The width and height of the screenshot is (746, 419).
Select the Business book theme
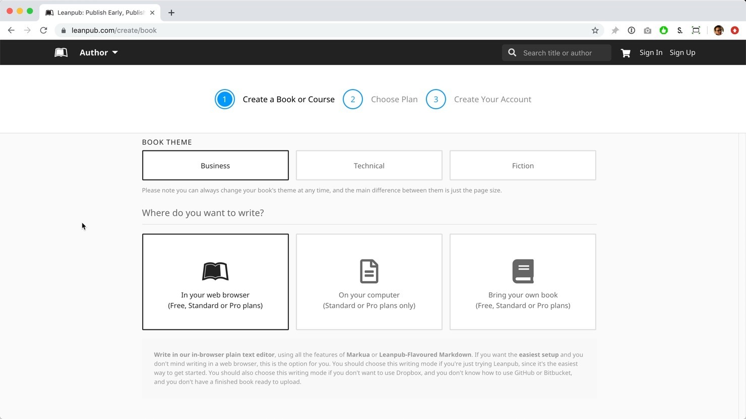[215, 165]
